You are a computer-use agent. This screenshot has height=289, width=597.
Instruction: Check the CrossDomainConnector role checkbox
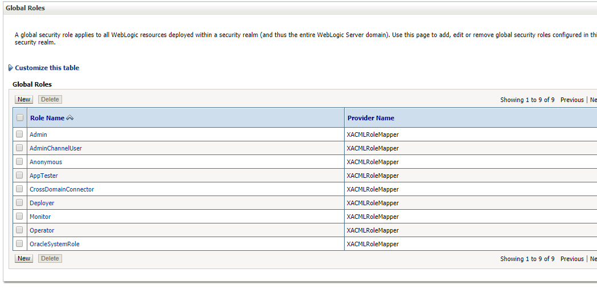click(x=19, y=189)
